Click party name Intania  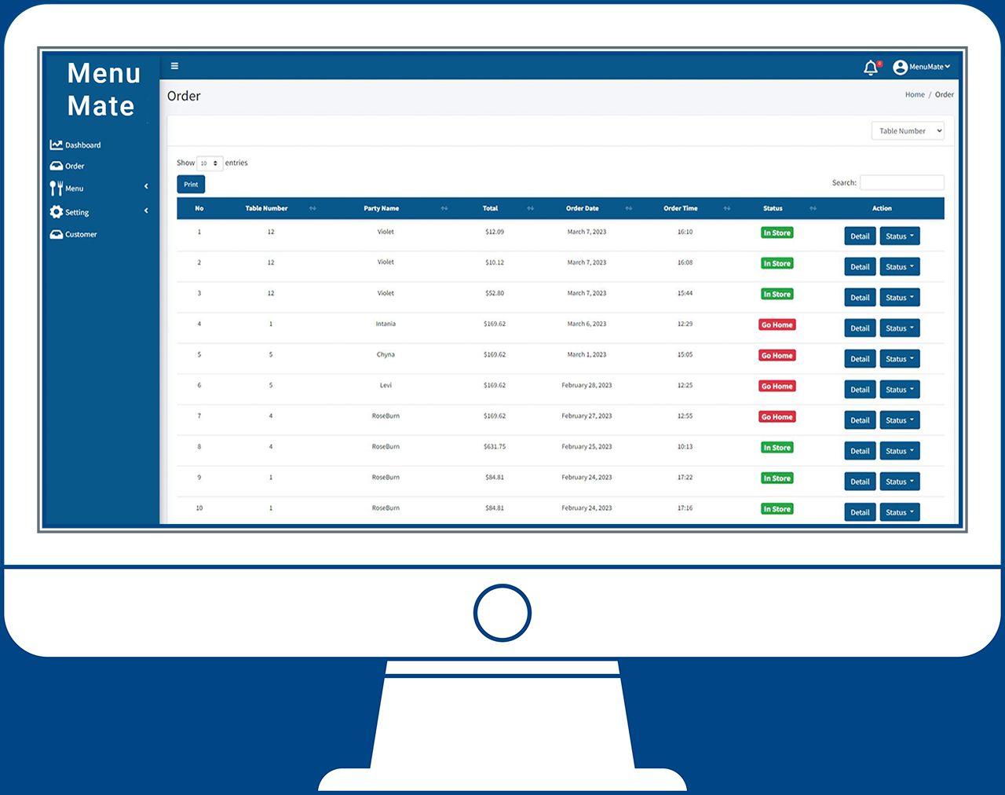click(386, 324)
